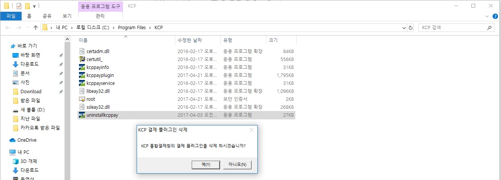501x180 pixels.
Task: Select the uninstallkcppay file name
Action: 102,115
